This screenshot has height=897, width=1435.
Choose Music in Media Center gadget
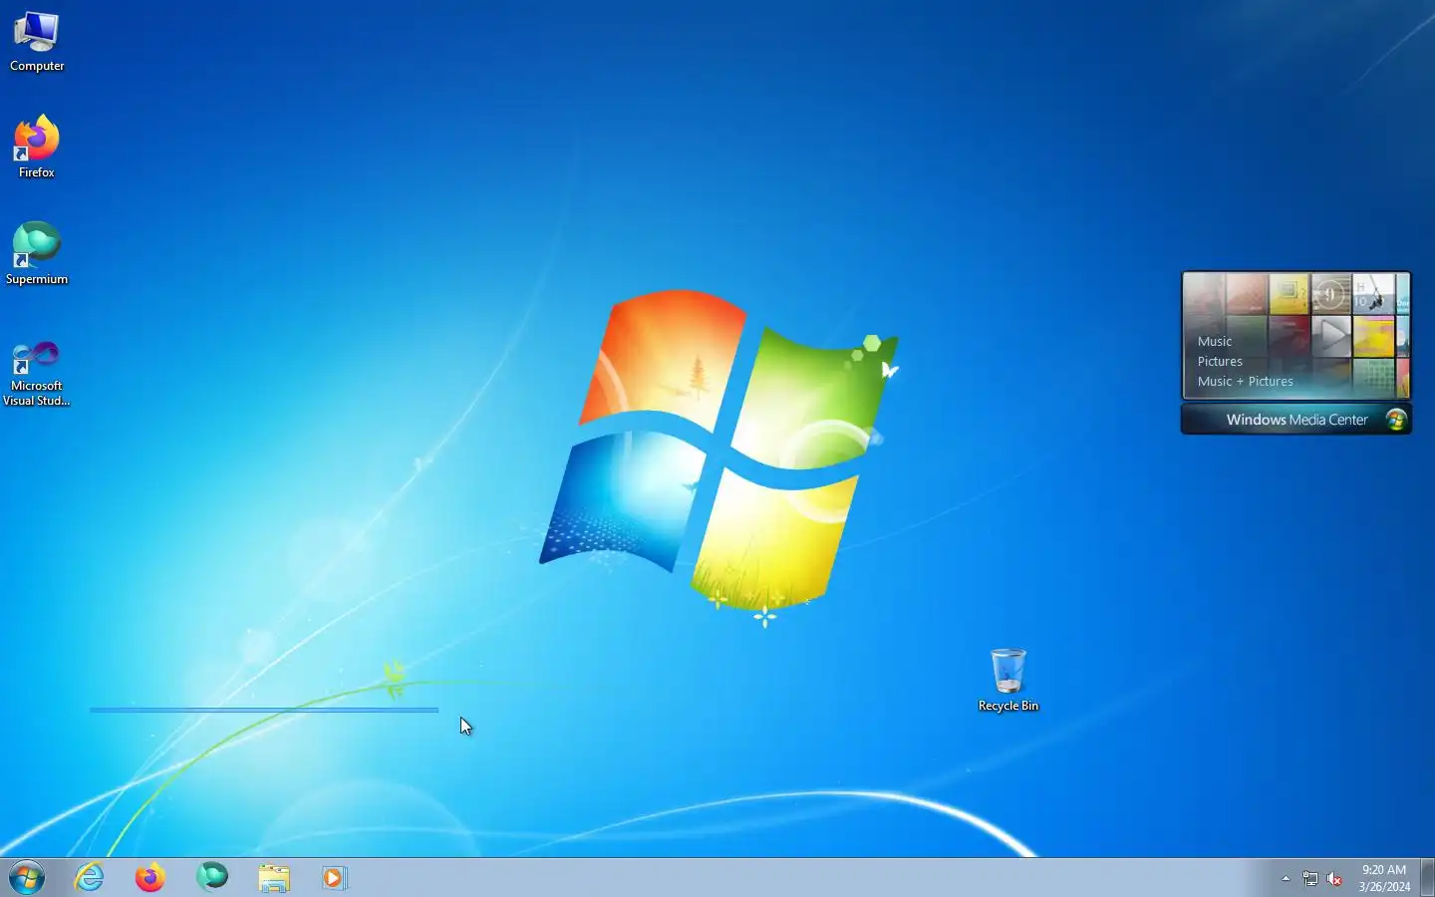pos(1215,341)
